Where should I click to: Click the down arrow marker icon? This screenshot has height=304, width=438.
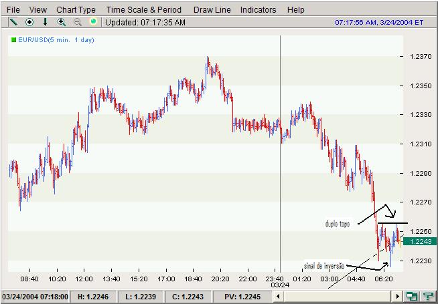[46, 22]
